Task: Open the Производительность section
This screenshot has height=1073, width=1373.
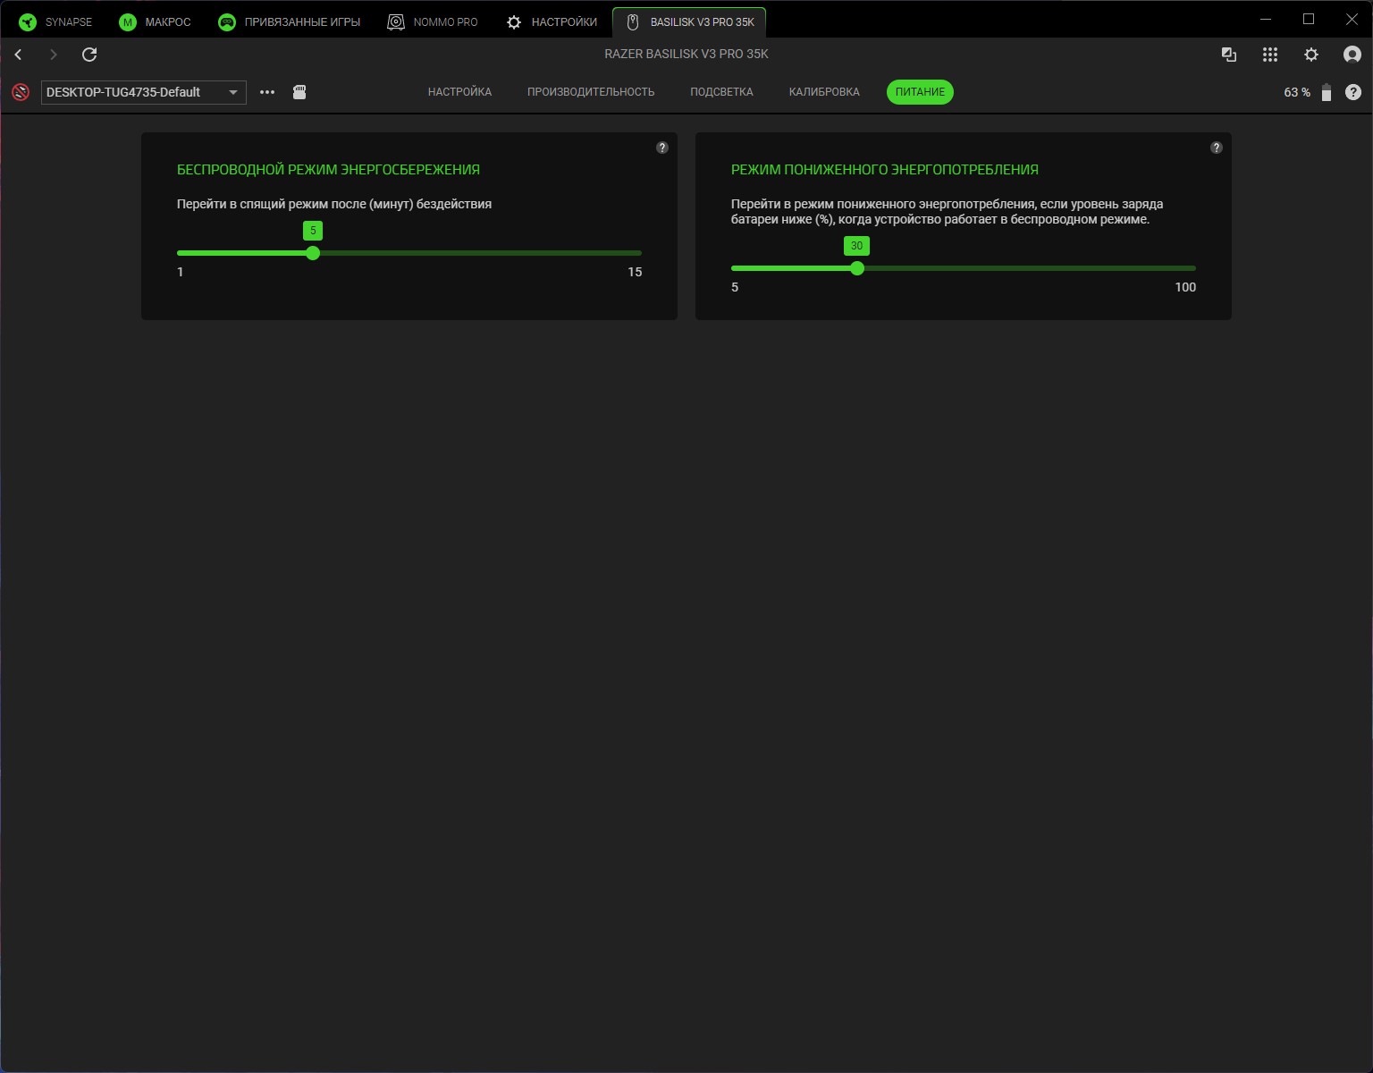Action: point(591,92)
